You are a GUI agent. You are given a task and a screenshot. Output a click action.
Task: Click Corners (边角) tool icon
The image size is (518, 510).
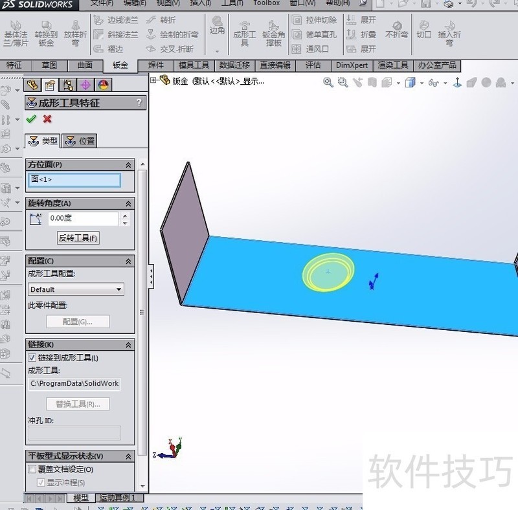[x=217, y=25]
